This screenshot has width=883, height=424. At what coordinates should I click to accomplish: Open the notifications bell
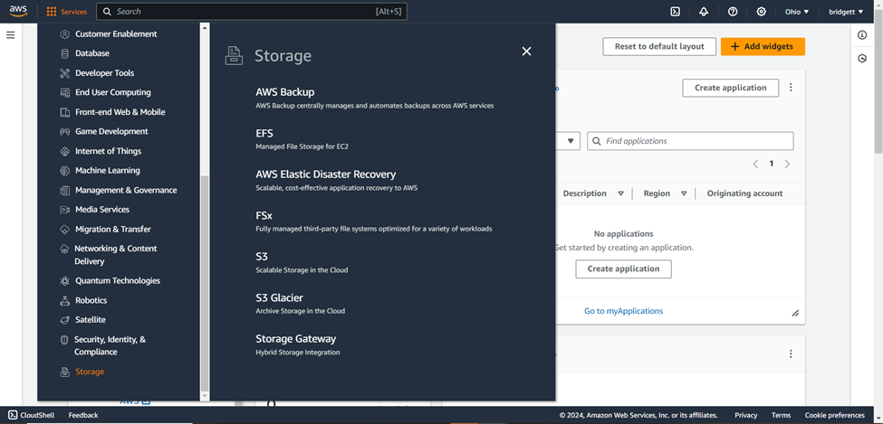point(704,11)
